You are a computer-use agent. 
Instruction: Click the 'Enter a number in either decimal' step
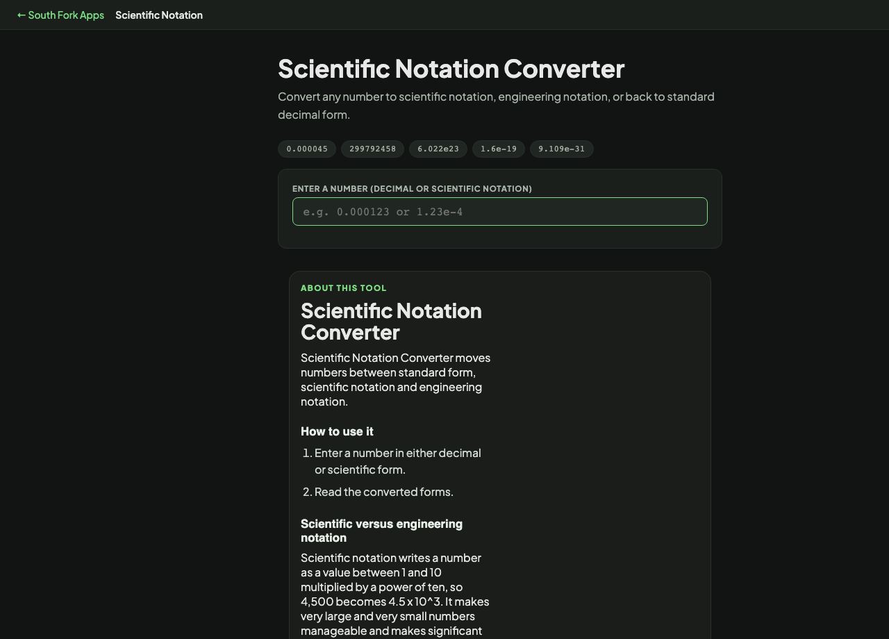[398, 461]
